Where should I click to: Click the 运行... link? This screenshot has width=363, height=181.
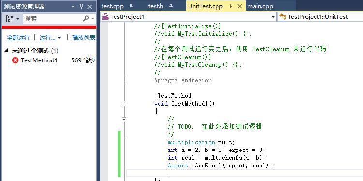[x=47, y=38]
